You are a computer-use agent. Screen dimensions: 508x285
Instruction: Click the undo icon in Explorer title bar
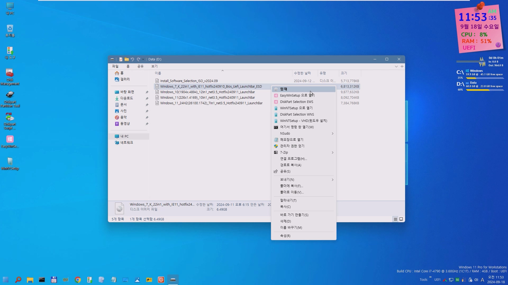tap(132, 59)
